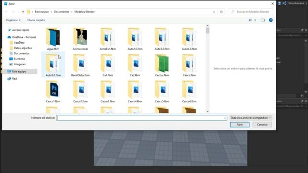The image size is (308, 173).
Task: Select the Auto5.0.fbm folder
Action: click(53, 65)
